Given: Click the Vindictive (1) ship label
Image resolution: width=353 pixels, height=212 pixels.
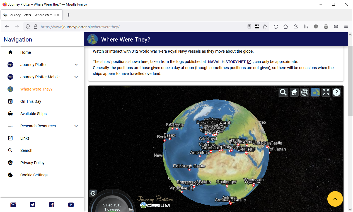Looking at the screenshot, I should coord(182,188).
